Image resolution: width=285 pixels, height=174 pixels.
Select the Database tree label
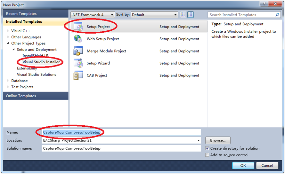pyautogui.click(x=20, y=81)
